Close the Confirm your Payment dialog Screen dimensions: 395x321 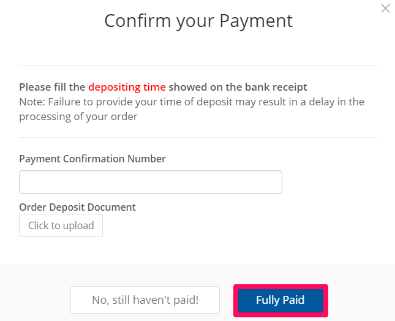pyautogui.click(x=385, y=9)
